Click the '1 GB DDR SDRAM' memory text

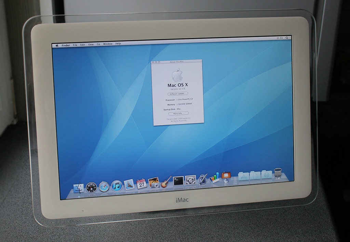point(184,104)
